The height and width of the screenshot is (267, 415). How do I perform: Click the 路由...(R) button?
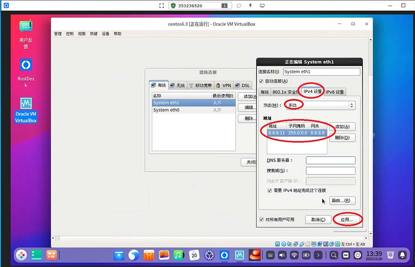342,200
